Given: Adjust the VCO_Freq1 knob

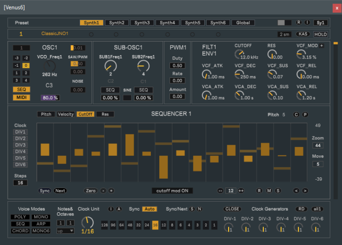Looking at the screenshot, I should coord(49,66).
